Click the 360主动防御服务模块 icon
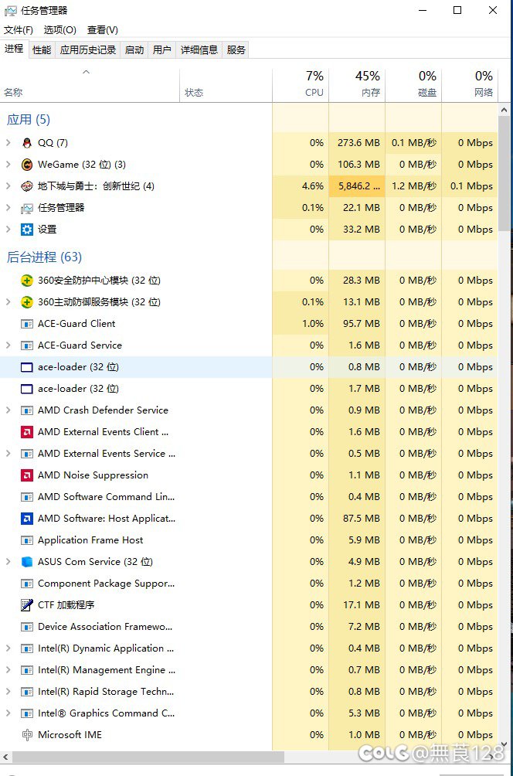Screen dimensions: 513x776 click(x=27, y=302)
